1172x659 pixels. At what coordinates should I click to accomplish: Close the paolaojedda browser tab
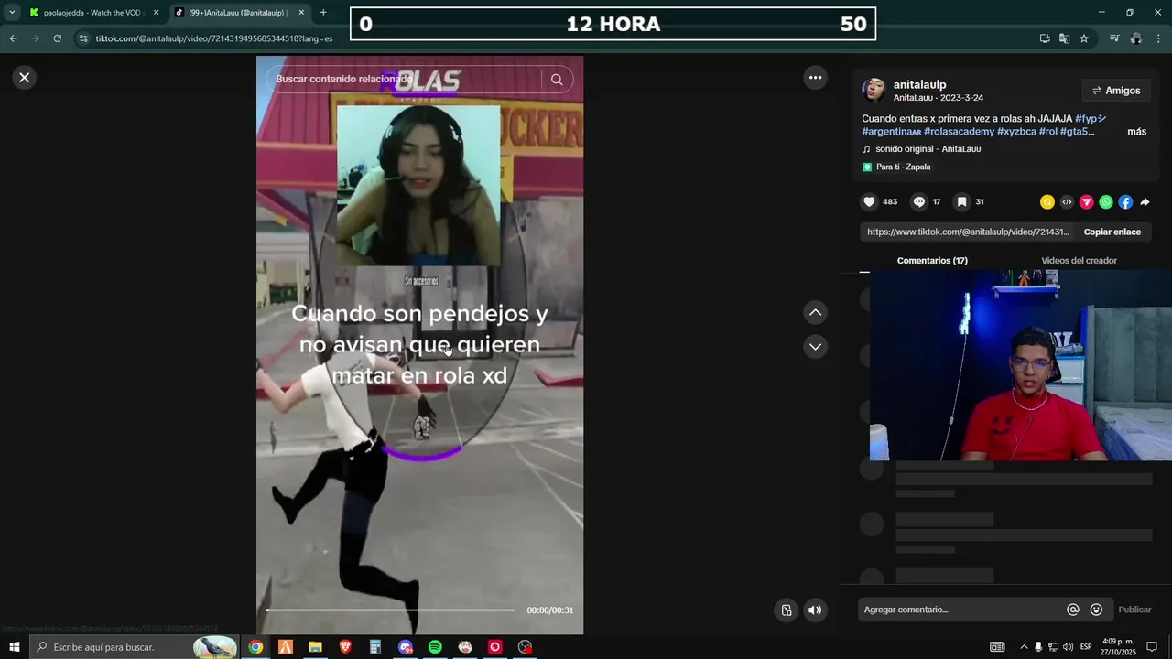(x=156, y=13)
